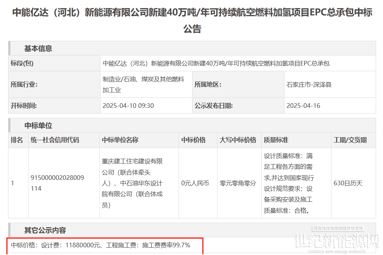Click the 标段(包) project name value

216,63
